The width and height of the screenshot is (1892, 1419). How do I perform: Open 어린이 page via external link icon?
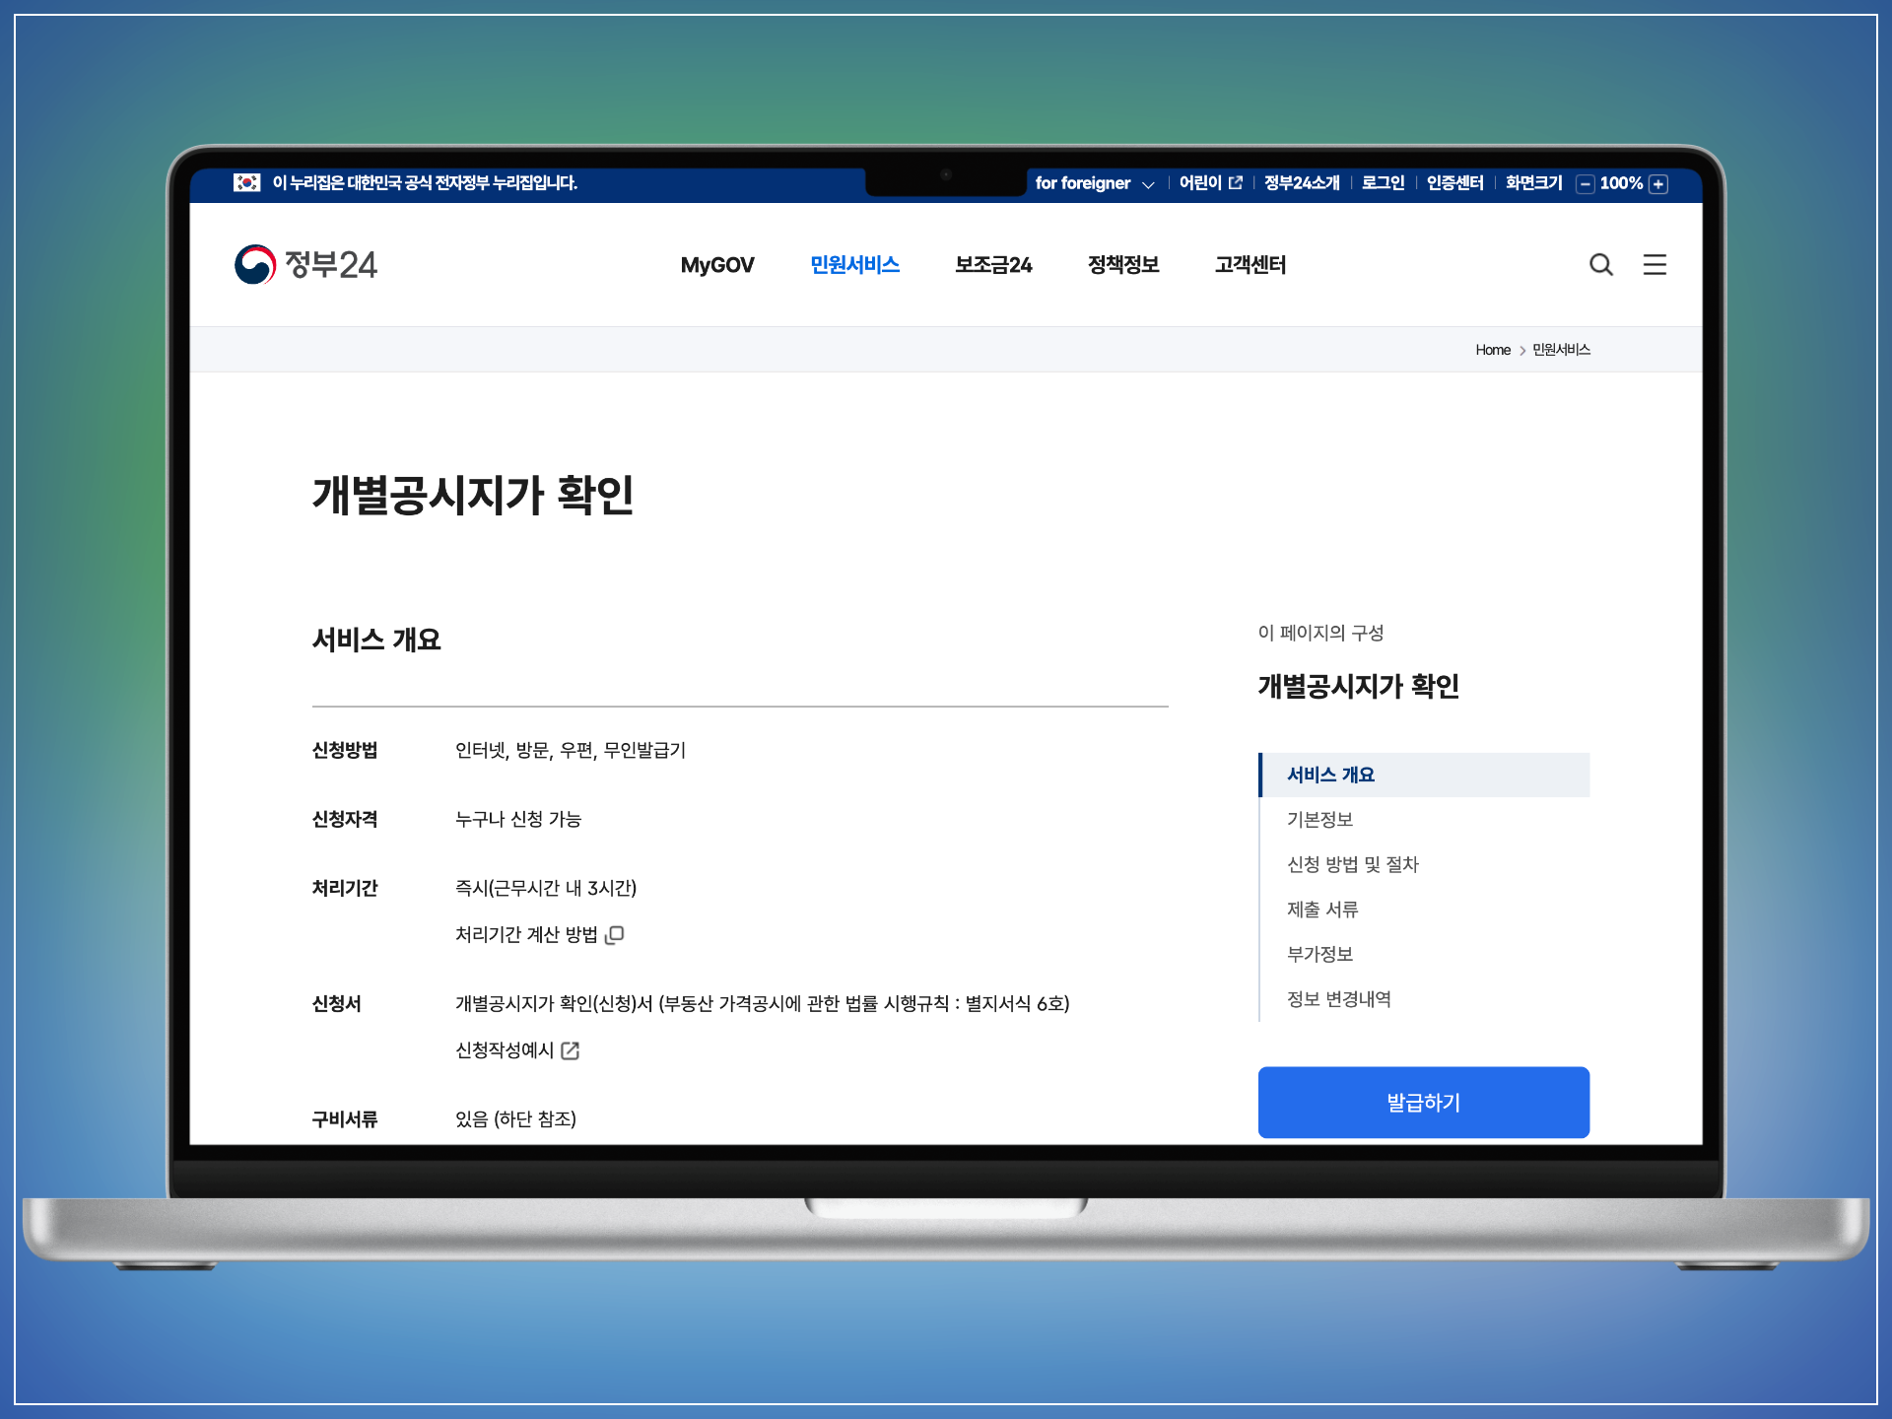coord(1236,182)
